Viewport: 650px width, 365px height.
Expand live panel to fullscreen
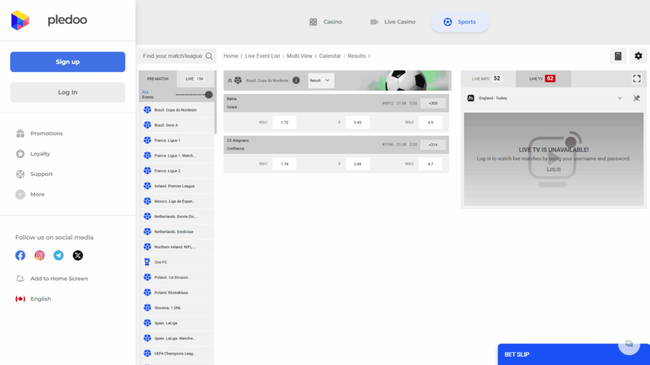click(637, 79)
